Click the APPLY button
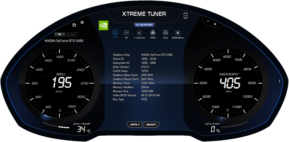 point(135,124)
